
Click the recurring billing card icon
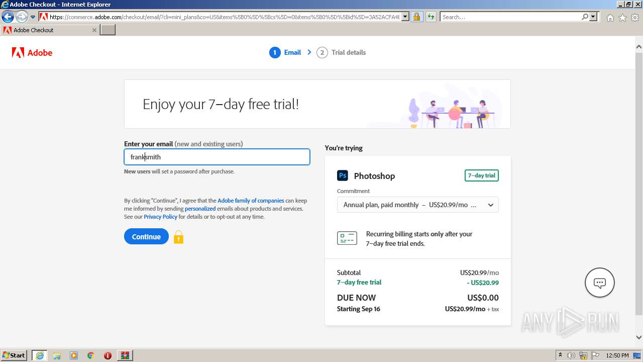click(347, 238)
